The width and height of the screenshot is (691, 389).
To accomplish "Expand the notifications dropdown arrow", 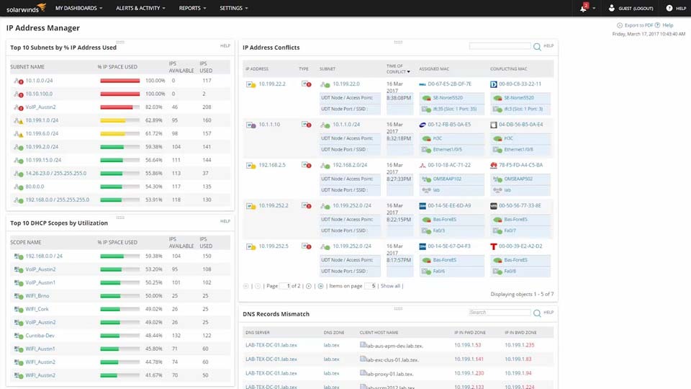I will (594, 9).
